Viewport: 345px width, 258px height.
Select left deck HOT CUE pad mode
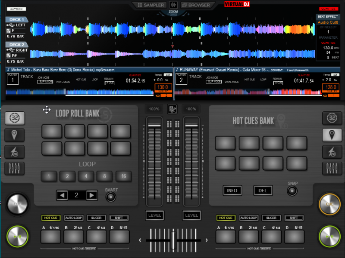(51, 218)
